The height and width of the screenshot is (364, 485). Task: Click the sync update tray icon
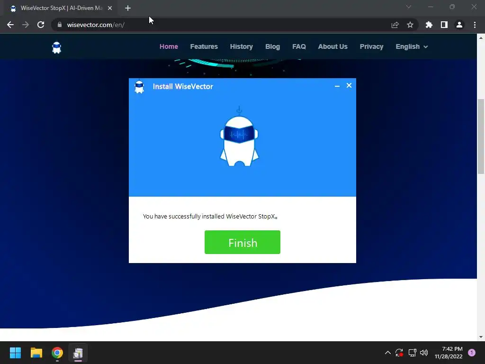(x=399, y=353)
